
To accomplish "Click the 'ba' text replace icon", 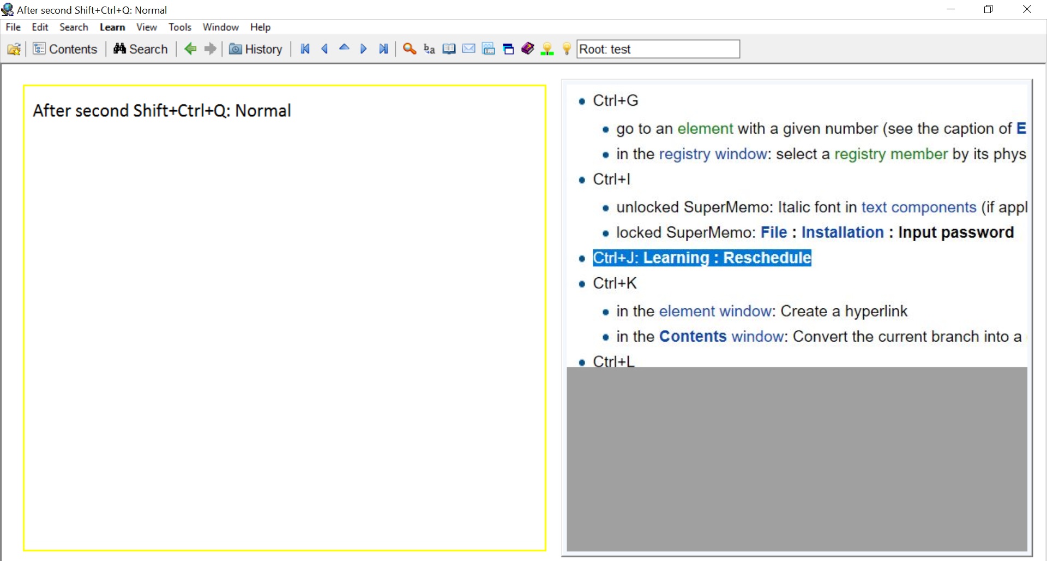I will pos(429,49).
